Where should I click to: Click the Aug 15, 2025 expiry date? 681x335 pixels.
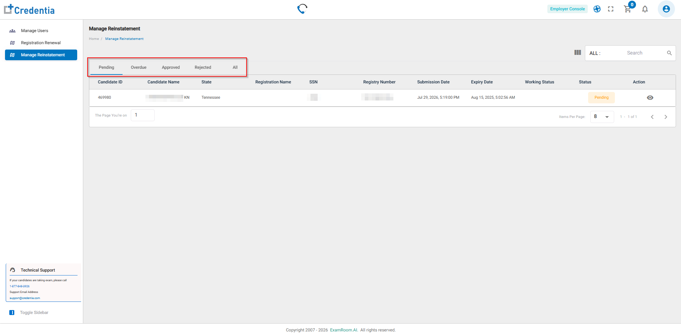point(493,98)
